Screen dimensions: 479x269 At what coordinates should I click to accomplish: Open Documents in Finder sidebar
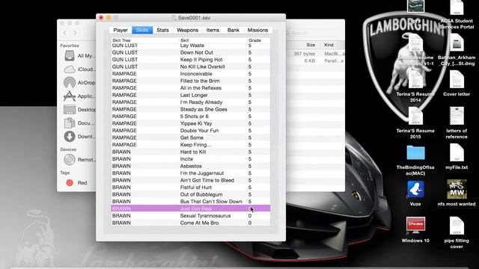point(79,123)
